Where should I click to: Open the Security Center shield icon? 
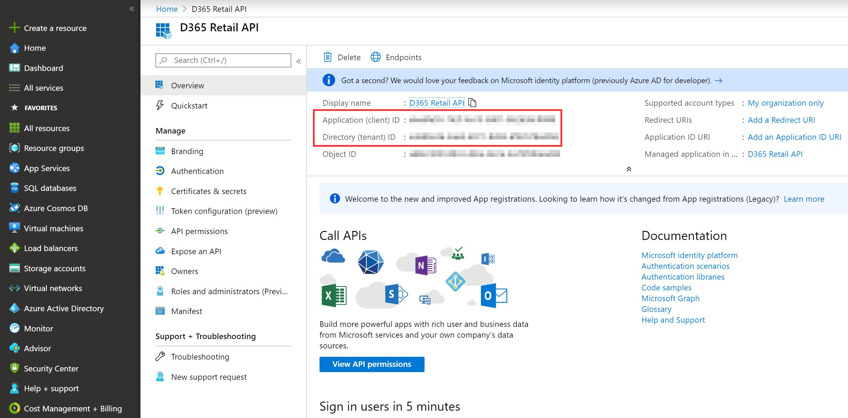tap(14, 368)
